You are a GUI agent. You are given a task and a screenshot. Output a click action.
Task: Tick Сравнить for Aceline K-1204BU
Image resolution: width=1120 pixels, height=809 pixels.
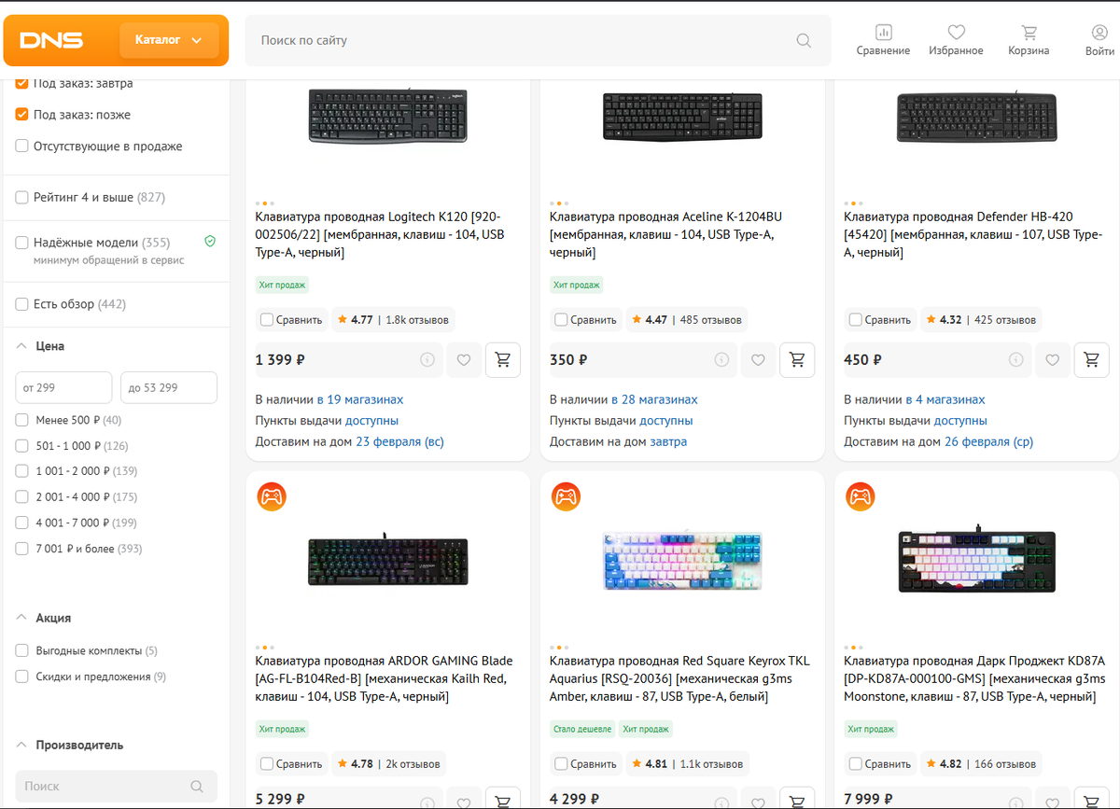(561, 319)
